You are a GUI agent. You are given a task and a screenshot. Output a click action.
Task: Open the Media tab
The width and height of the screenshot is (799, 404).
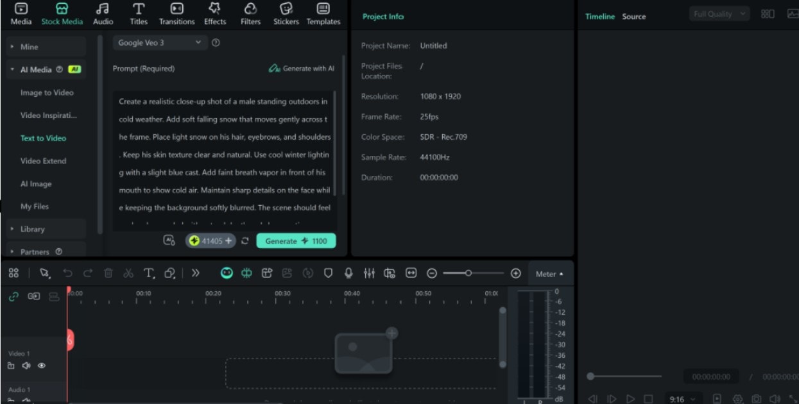[21, 14]
